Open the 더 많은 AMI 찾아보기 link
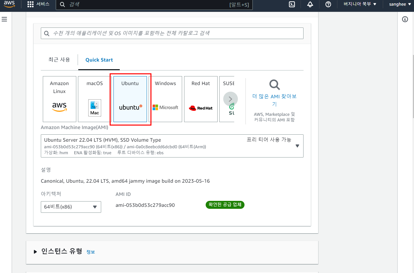Screen dimensions: 414x273 (x=274, y=100)
